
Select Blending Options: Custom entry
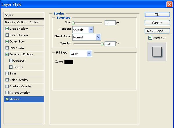[24, 22]
